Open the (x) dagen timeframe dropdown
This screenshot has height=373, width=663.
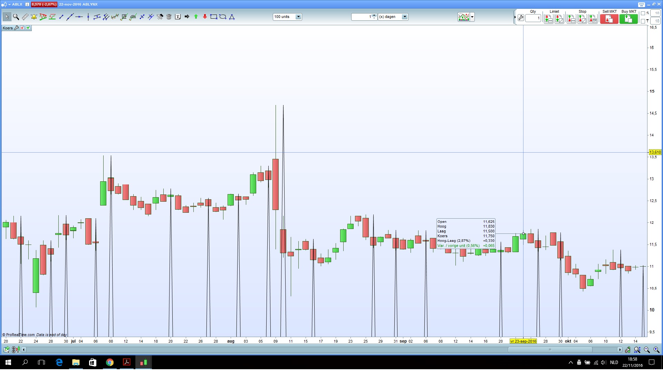[405, 17]
